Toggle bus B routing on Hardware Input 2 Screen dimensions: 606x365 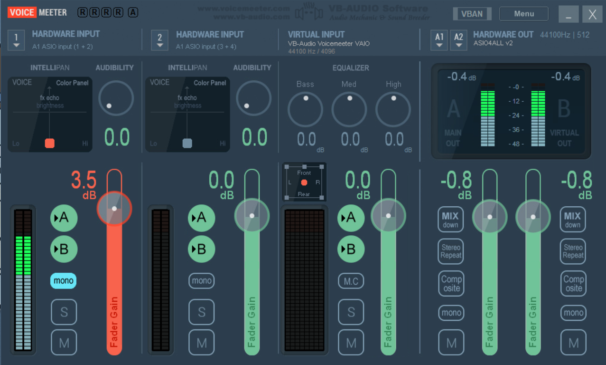(x=202, y=249)
